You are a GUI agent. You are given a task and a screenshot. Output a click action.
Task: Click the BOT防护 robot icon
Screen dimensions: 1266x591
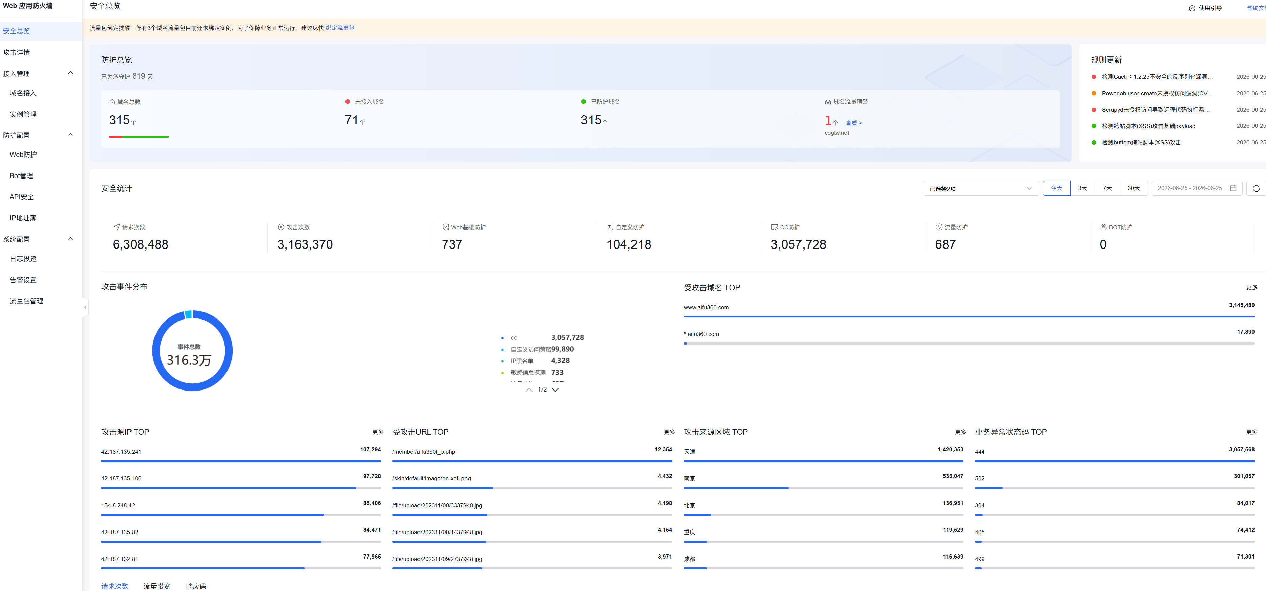(x=1103, y=227)
